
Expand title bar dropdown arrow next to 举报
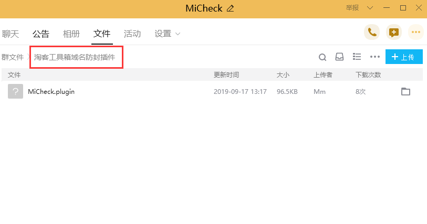(370, 8)
